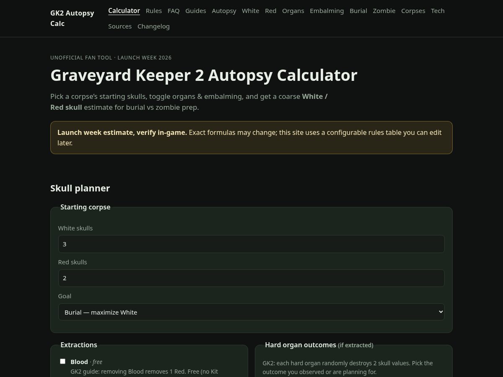Viewport: 503px width, 377px height.
Task: Open the Tech nav link
Action: click(438, 11)
